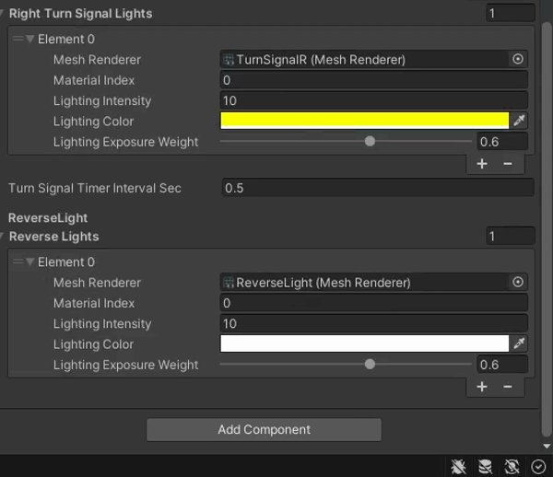The image size is (553, 477).
Task: Click Lighting Exposure Weight label under turn signal
Action: tap(126, 142)
